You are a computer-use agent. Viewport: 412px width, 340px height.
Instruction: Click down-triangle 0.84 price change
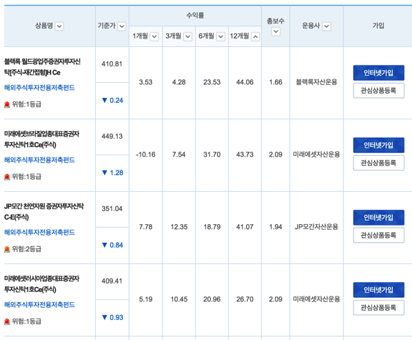click(x=112, y=245)
